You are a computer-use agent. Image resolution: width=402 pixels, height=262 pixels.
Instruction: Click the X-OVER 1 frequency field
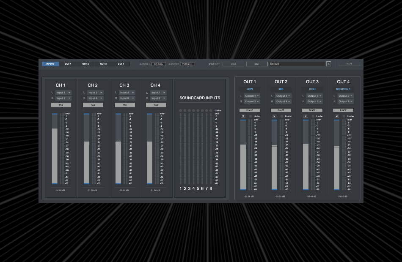tap(159, 64)
